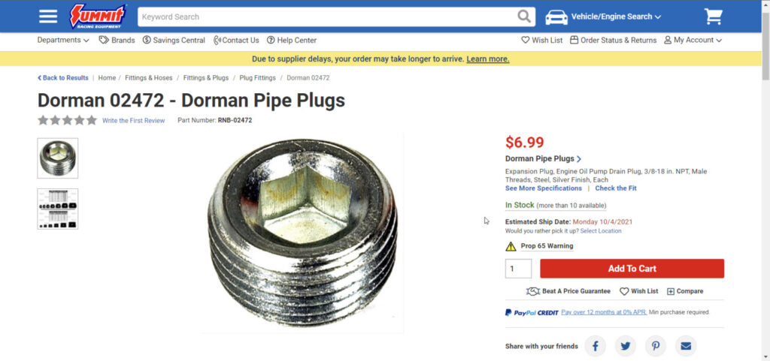Share on Twitter icon

pos(625,346)
